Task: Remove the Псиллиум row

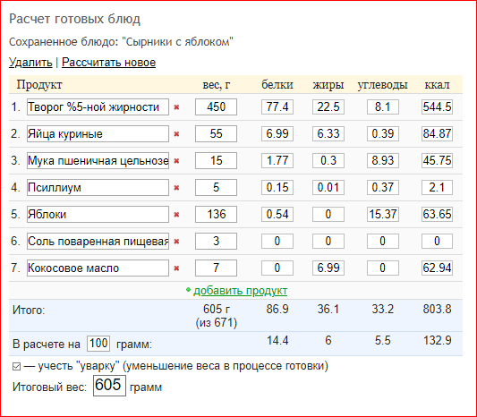Action: click(176, 188)
